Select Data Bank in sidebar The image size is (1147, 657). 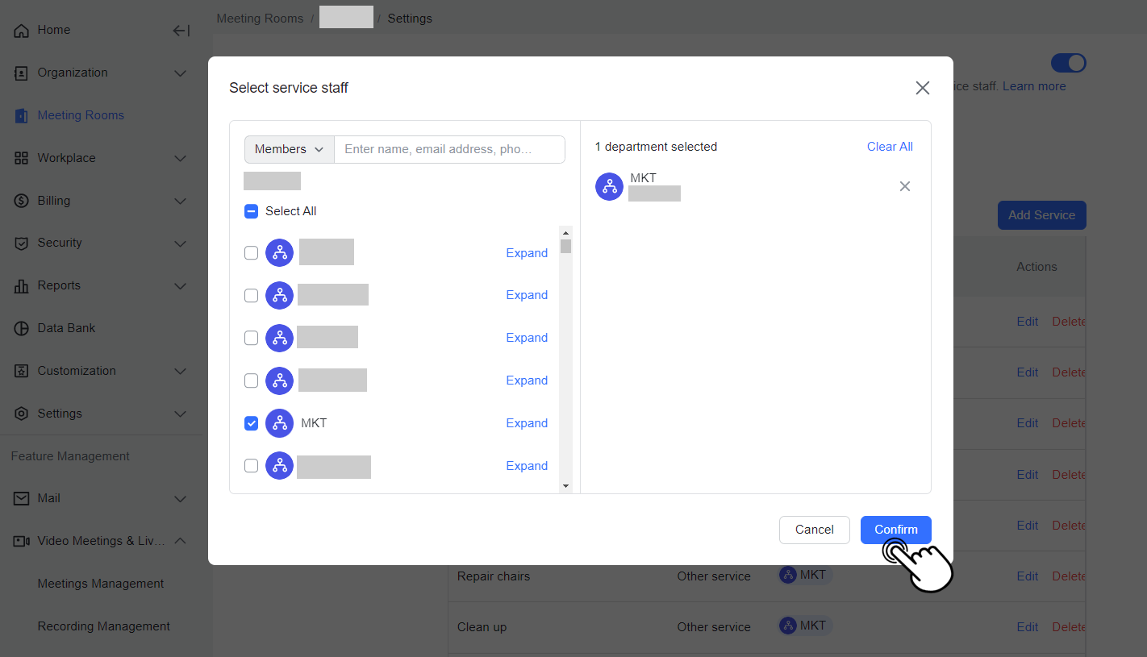[66, 329]
